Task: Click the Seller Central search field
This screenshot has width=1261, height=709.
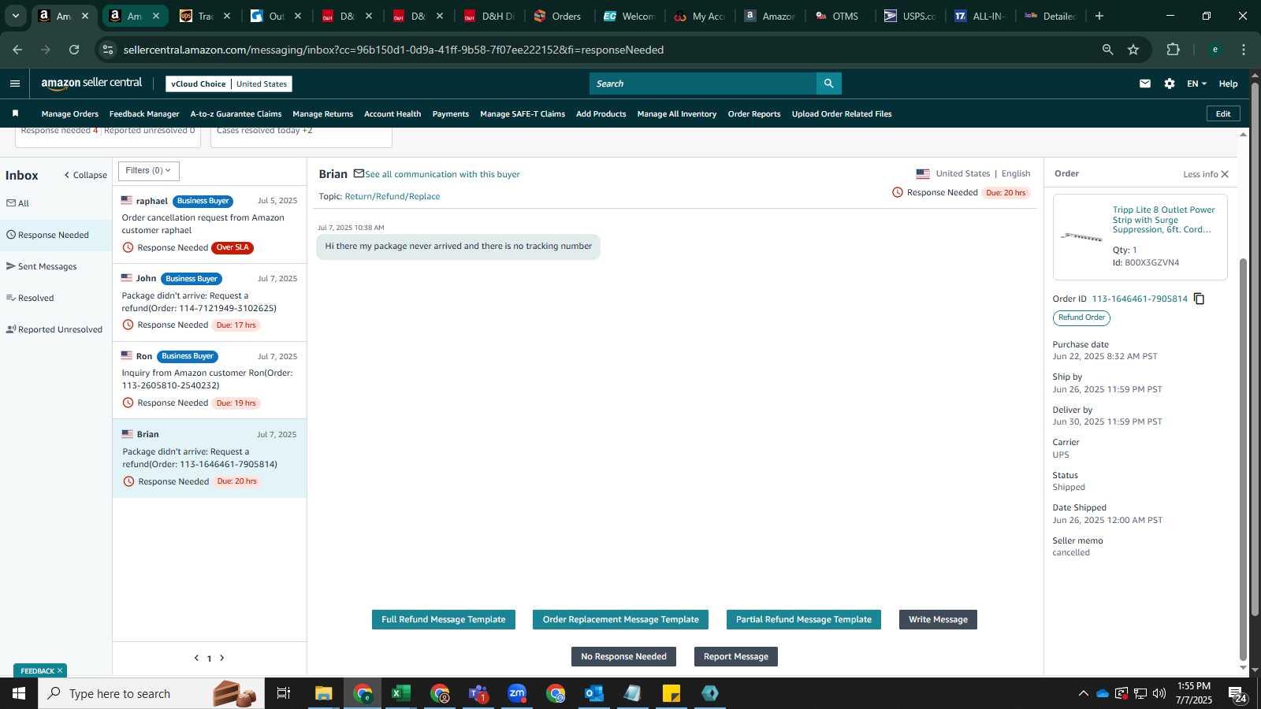Action: pos(703,84)
